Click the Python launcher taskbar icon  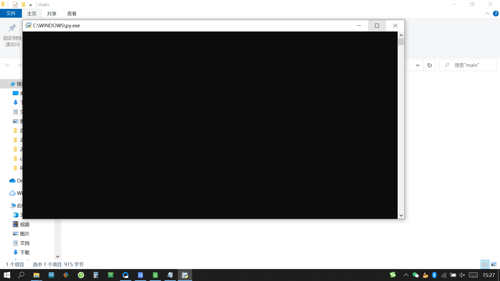click(185, 275)
